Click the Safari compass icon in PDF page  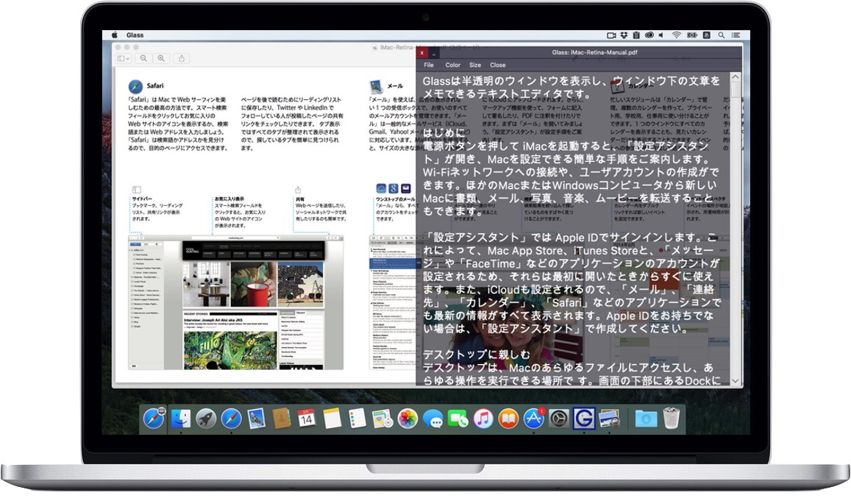(135, 86)
